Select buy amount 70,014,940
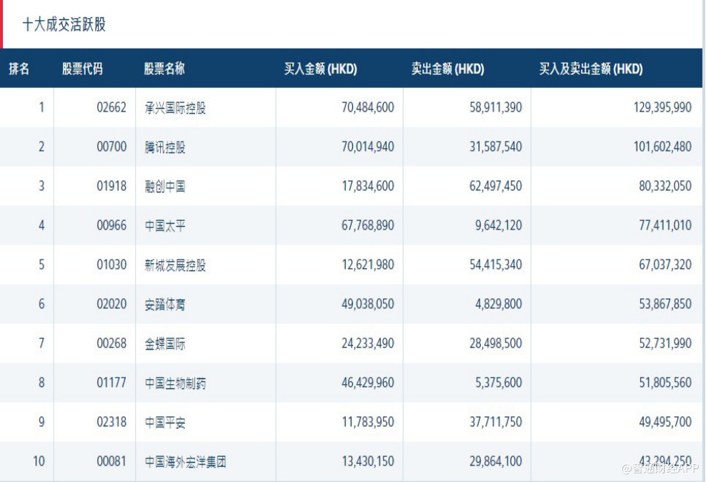 (368, 147)
